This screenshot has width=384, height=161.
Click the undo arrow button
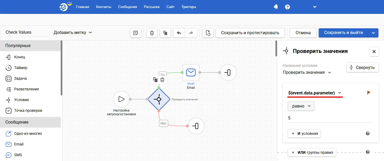coord(179,33)
